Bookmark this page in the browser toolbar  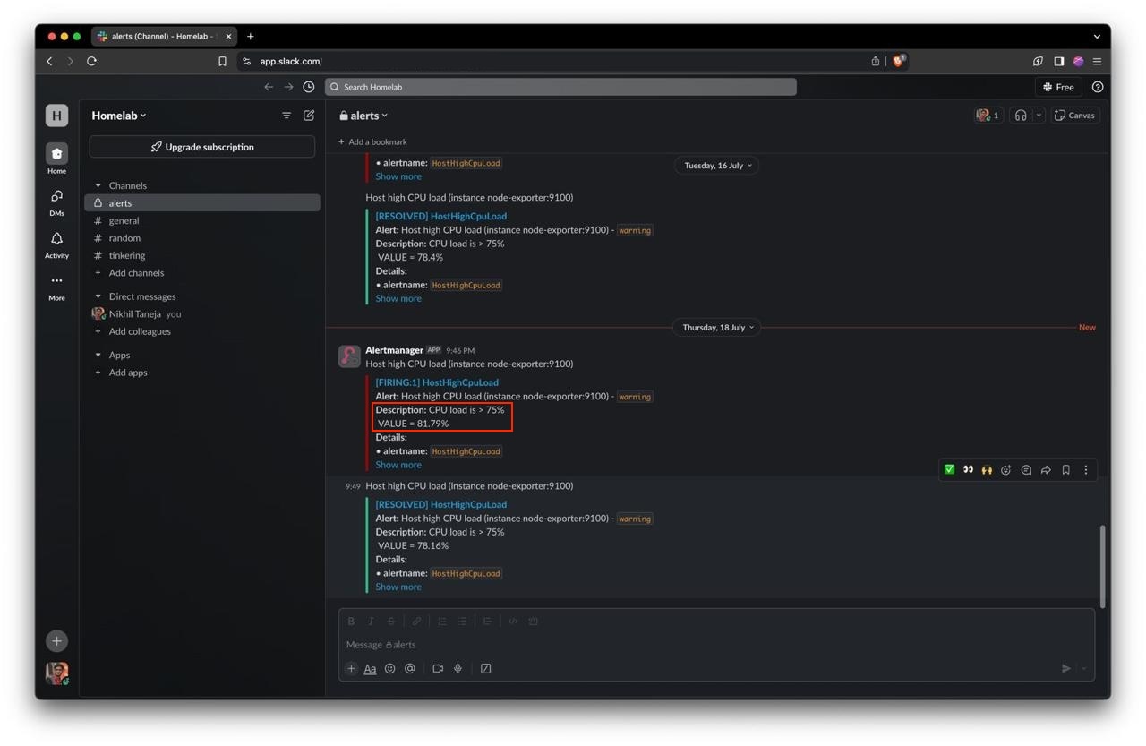(x=222, y=61)
